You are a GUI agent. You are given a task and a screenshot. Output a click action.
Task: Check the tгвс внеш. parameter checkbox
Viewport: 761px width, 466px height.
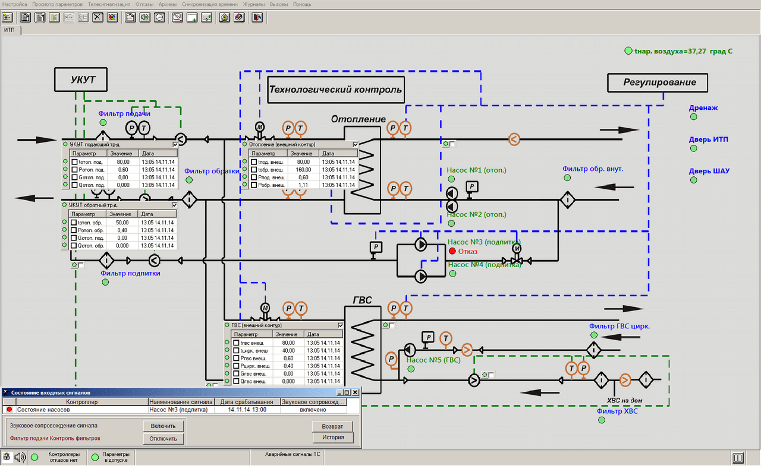236,343
